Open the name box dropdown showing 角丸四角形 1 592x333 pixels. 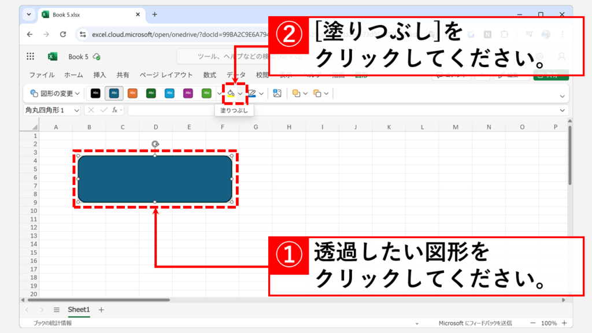click(77, 110)
